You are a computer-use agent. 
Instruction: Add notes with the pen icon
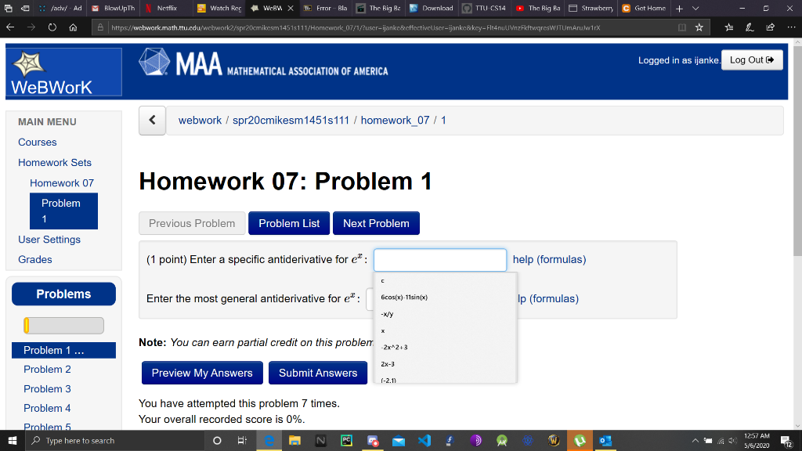point(750,27)
